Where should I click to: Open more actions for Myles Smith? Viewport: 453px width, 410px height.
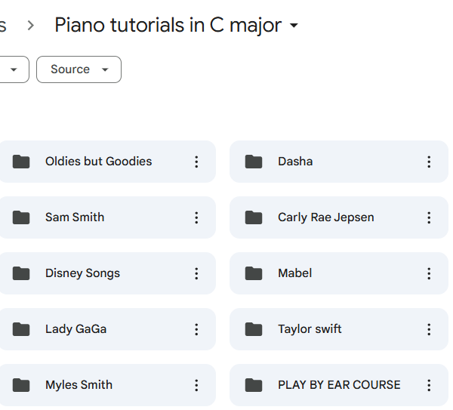(x=196, y=385)
